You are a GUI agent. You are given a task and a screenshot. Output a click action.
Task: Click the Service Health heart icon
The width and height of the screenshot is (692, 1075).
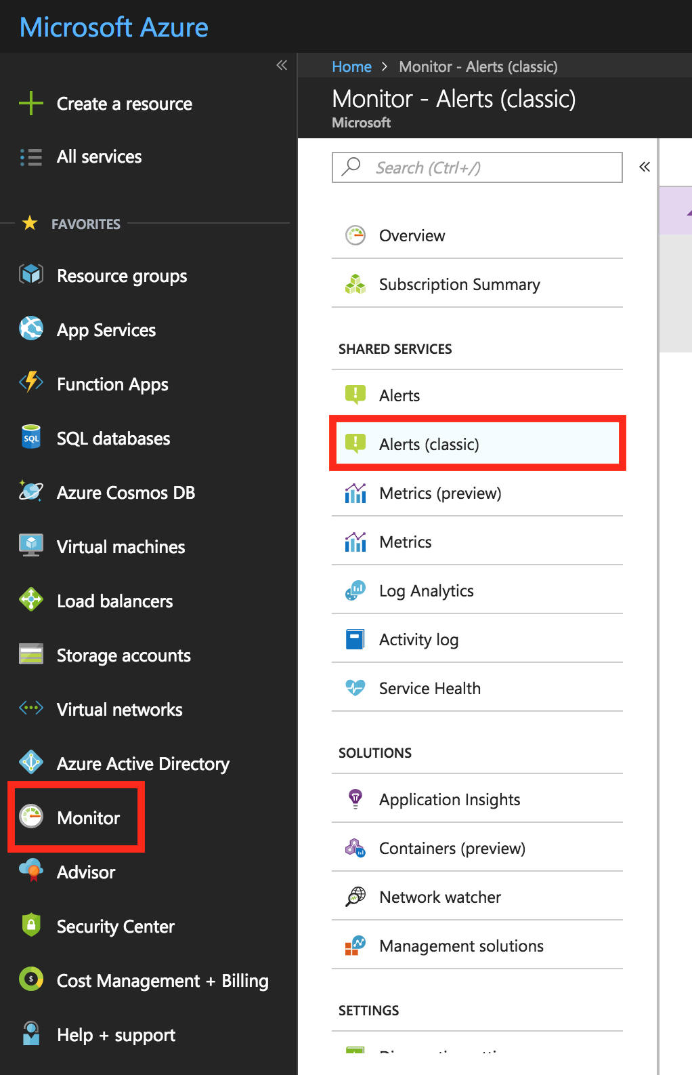click(355, 688)
